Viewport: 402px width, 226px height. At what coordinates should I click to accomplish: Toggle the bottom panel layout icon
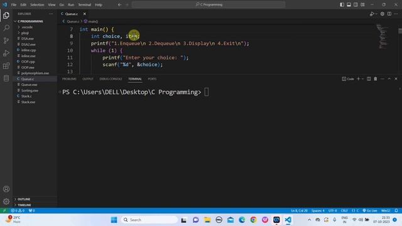(x=349, y=4)
